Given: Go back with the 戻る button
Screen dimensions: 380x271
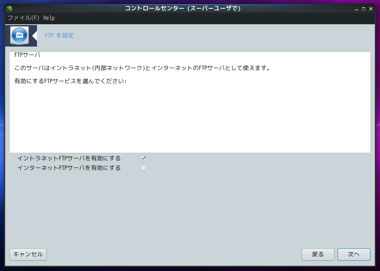Looking at the screenshot, I should click(318, 254).
